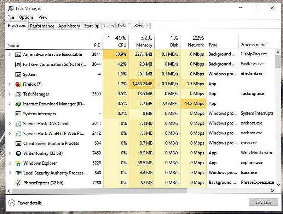Click the 14.2 Mbps network cell
Viewport: 283px width, 214px height.
(x=193, y=104)
